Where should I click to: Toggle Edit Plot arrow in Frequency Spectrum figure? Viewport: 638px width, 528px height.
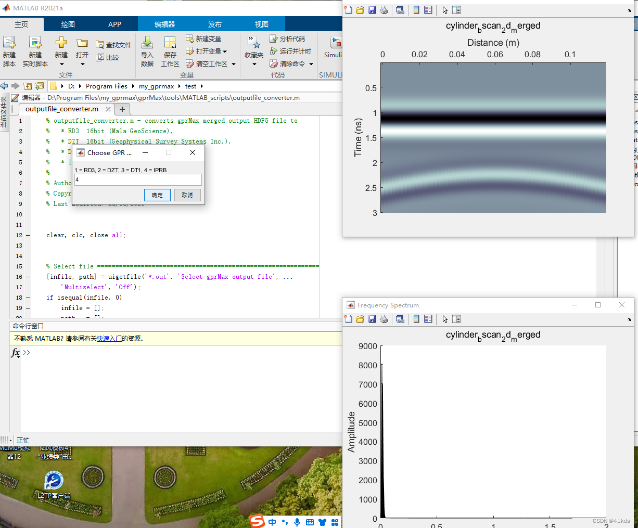(x=445, y=319)
